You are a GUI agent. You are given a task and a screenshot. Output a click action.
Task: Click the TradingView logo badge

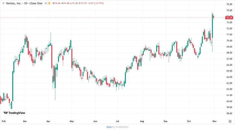(14, 113)
